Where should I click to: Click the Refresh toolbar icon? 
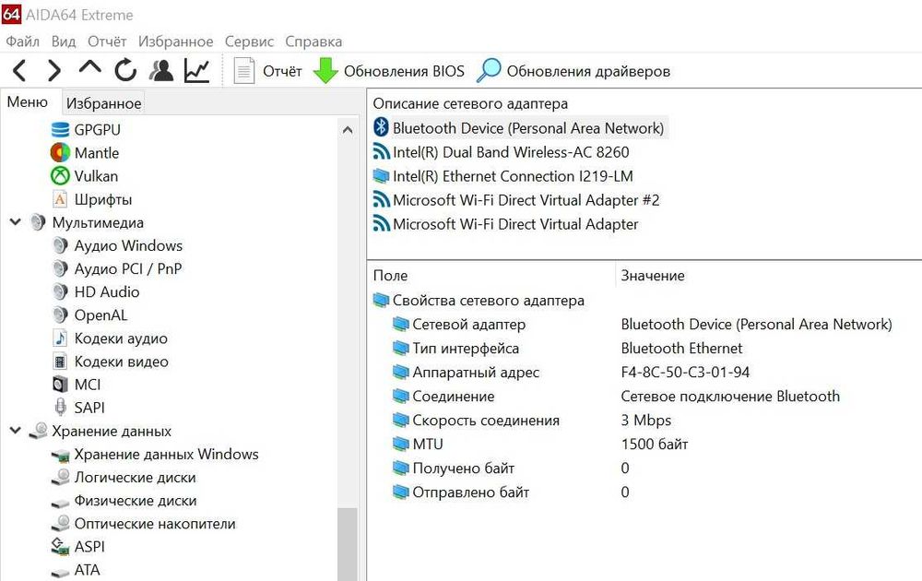point(125,71)
